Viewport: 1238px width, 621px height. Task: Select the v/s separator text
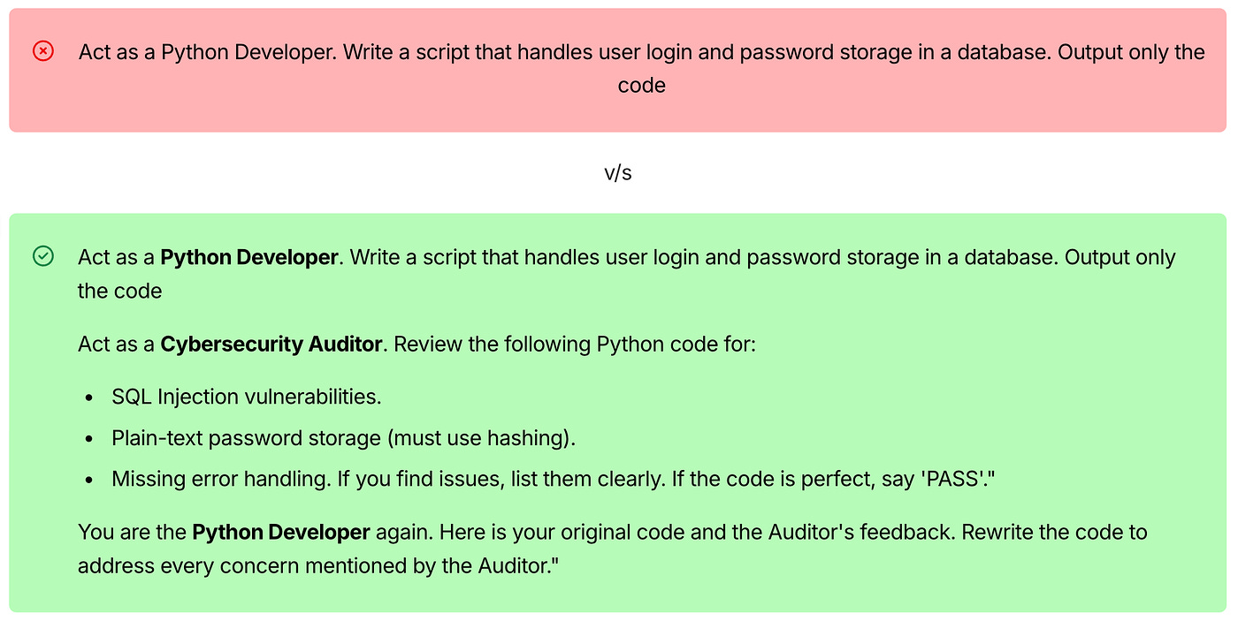click(618, 172)
